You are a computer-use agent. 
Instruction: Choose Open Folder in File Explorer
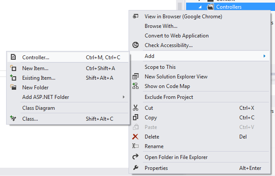pyautogui.click(x=176, y=157)
